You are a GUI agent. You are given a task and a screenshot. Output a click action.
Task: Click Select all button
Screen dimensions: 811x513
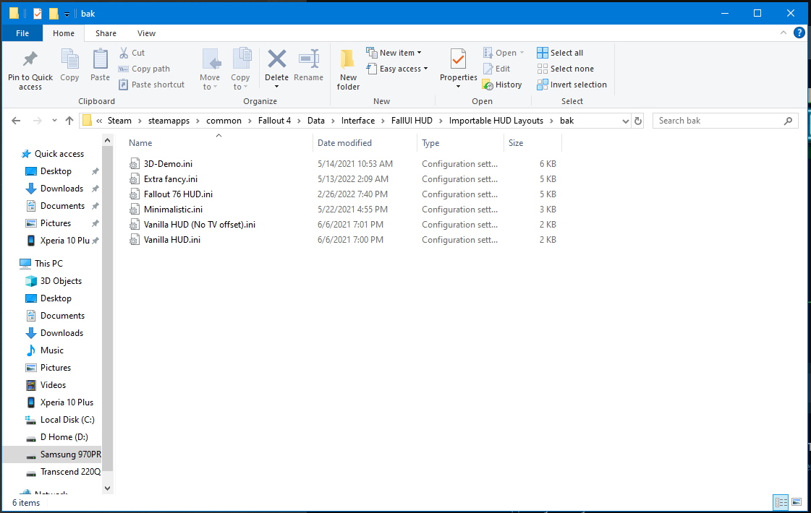[x=560, y=53]
